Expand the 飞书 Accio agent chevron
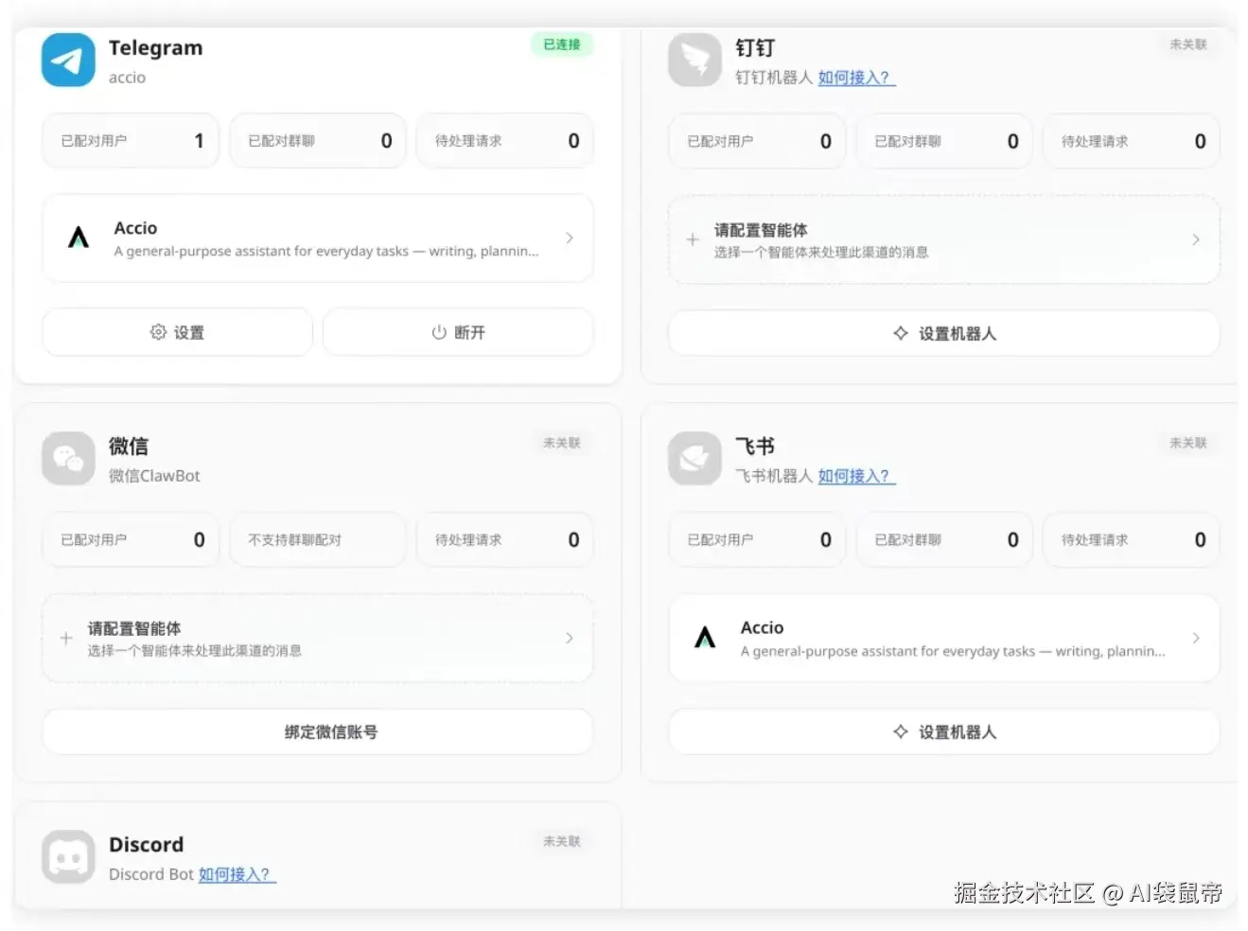This screenshot has width=1248, height=931. 1196,638
